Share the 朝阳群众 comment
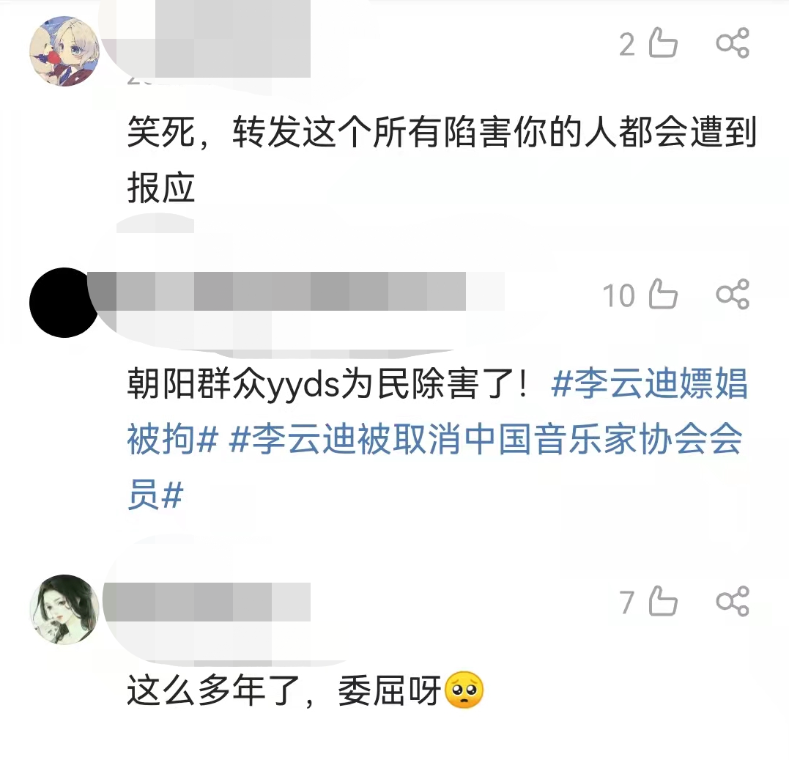Viewport: 789px width, 760px height. click(733, 294)
